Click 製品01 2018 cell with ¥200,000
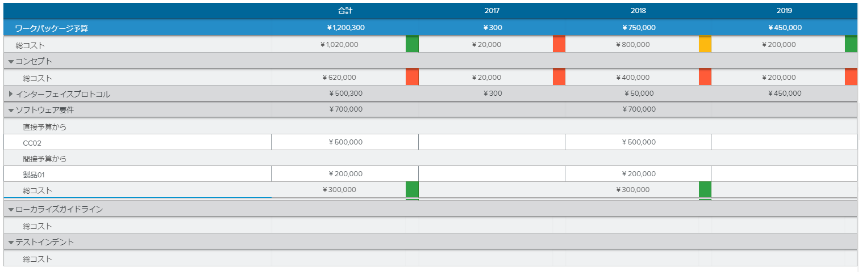Viewport: 862px width, 272px height. [638, 174]
